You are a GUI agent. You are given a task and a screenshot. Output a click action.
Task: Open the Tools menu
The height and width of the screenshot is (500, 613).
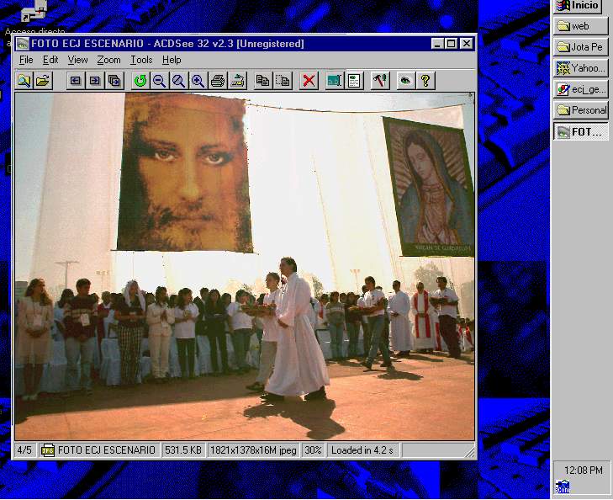point(141,60)
